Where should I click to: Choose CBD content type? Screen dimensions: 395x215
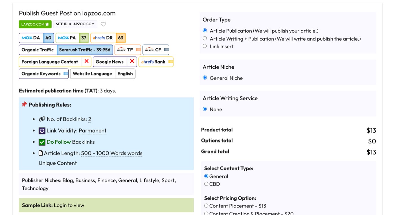[206, 184]
